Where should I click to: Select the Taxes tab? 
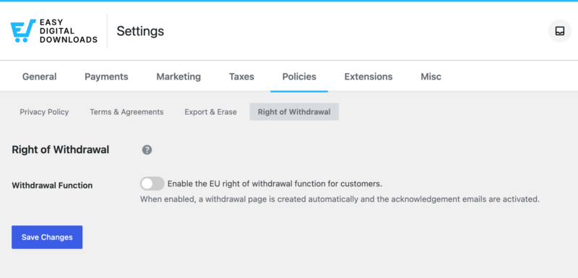pyautogui.click(x=241, y=77)
